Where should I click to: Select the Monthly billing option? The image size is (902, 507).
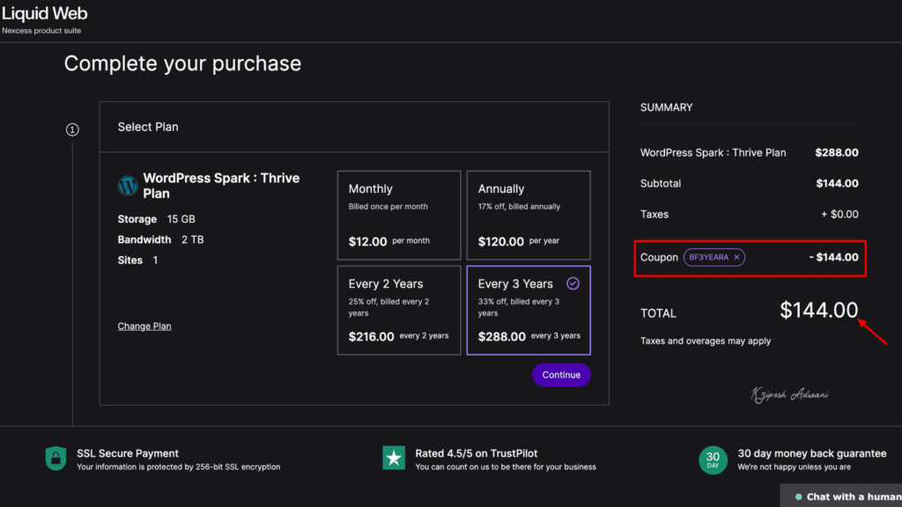click(x=399, y=215)
